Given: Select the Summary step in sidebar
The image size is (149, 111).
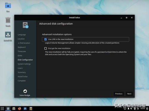Looking at the screenshot, I should coord(22,72).
